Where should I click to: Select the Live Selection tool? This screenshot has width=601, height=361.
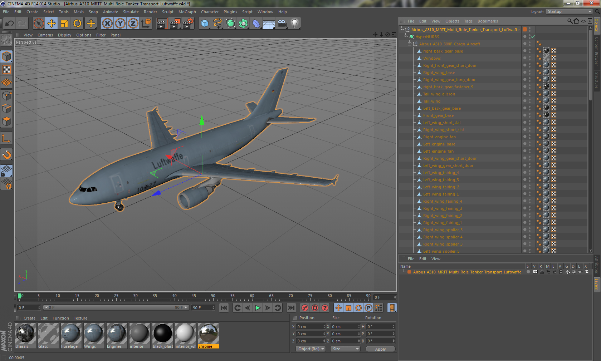(38, 24)
